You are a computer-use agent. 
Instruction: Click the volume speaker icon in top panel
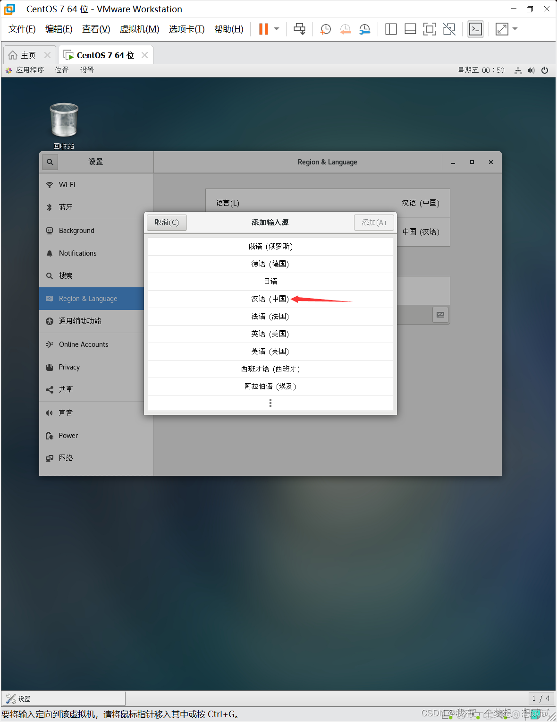[x=531, y=70]
